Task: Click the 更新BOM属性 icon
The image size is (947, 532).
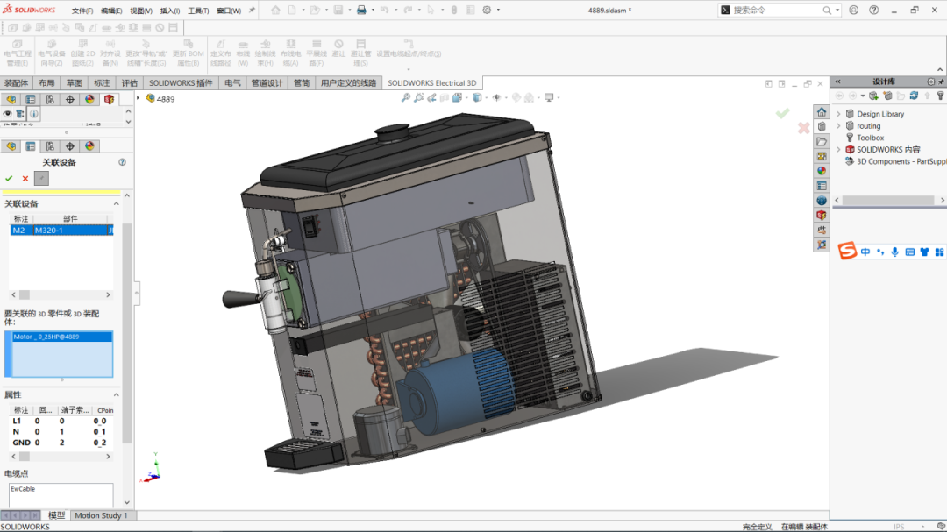Action: [x=188, y=53]
